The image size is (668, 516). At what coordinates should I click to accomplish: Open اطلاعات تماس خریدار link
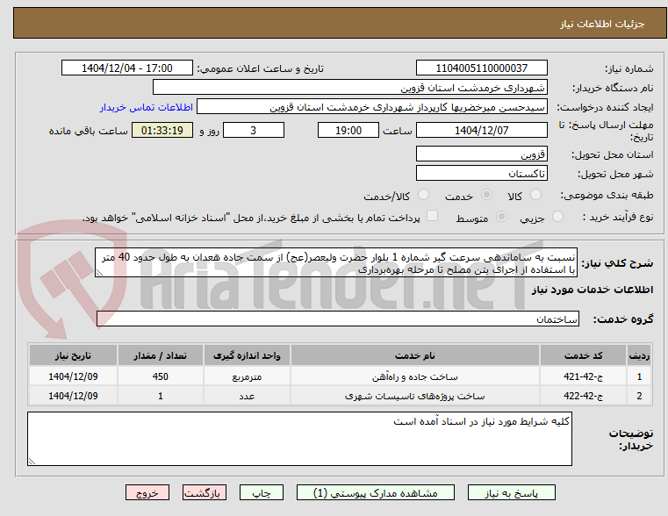click(x=147, y=107)
